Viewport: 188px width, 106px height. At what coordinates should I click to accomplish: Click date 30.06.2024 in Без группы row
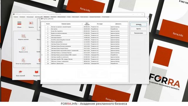(x=87, y=29)
